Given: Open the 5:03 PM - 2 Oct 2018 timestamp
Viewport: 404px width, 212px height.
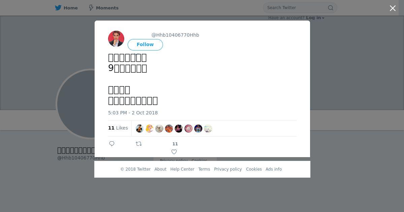Looking at the screenshot, I should point(133,113).
